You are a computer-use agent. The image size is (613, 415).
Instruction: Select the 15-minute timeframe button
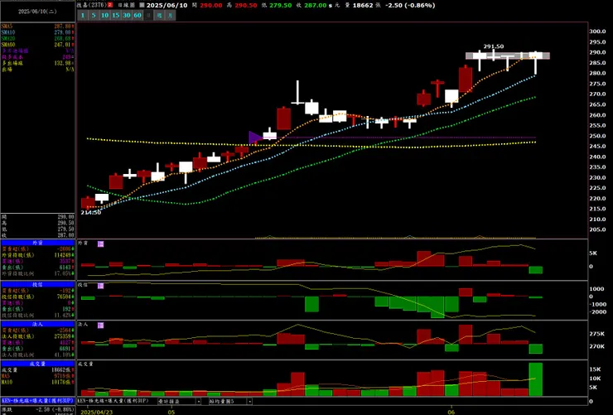[115, 15]
